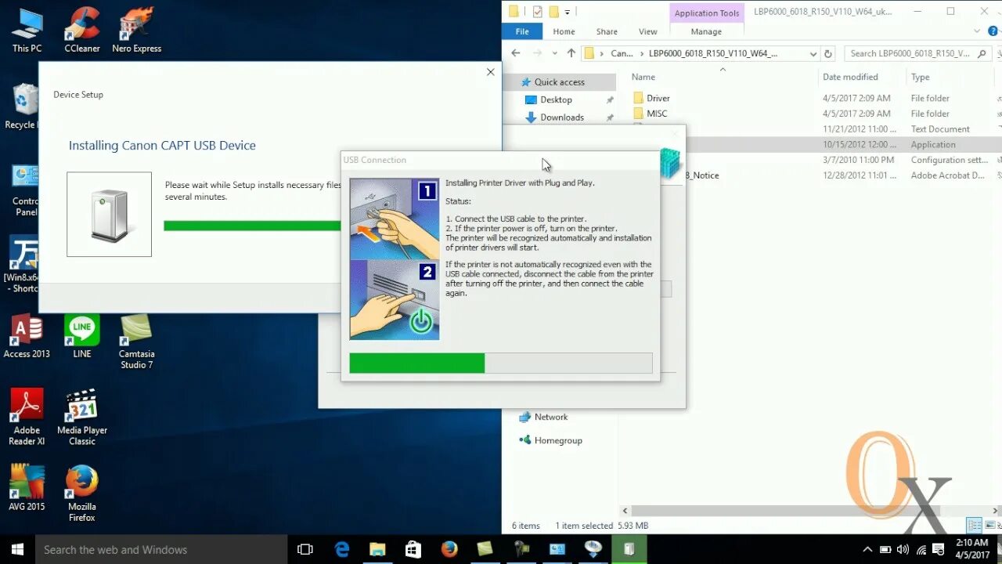Select the Media Player Classic desktop icon
Image resolution: width=1002 pixels, height=564 pixels.
(x=81, y=418)
